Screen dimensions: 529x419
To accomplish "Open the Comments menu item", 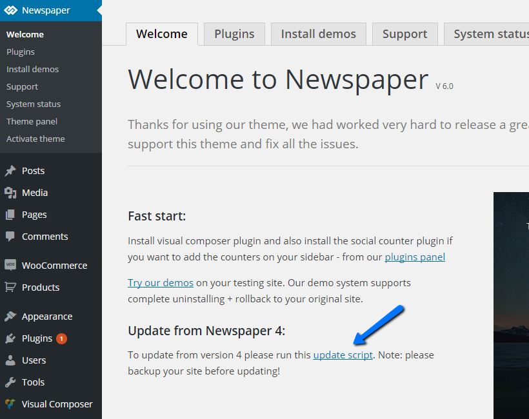I will [51, 237].
